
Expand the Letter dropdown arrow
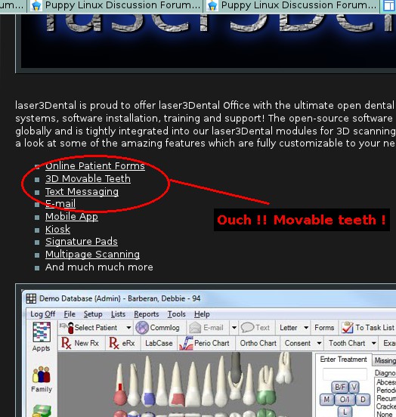pos(306,328)
